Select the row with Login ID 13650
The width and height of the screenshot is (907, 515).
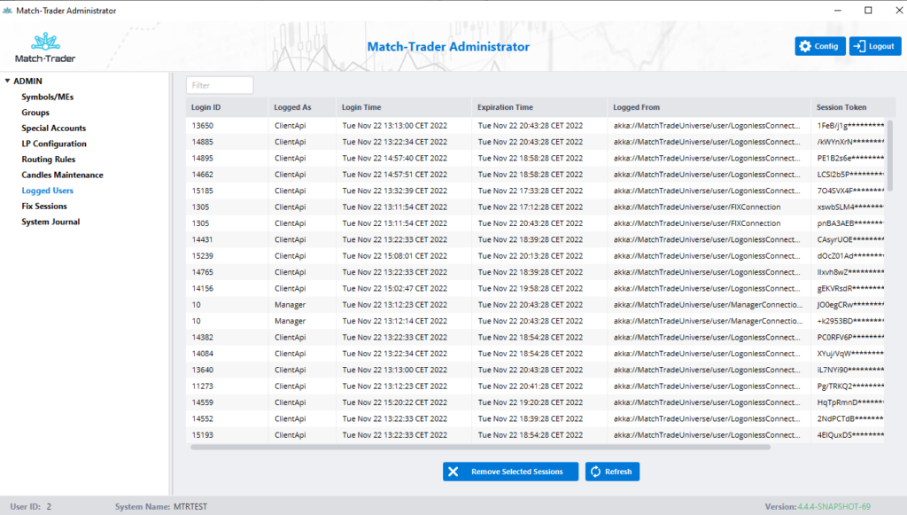[535, 126]
